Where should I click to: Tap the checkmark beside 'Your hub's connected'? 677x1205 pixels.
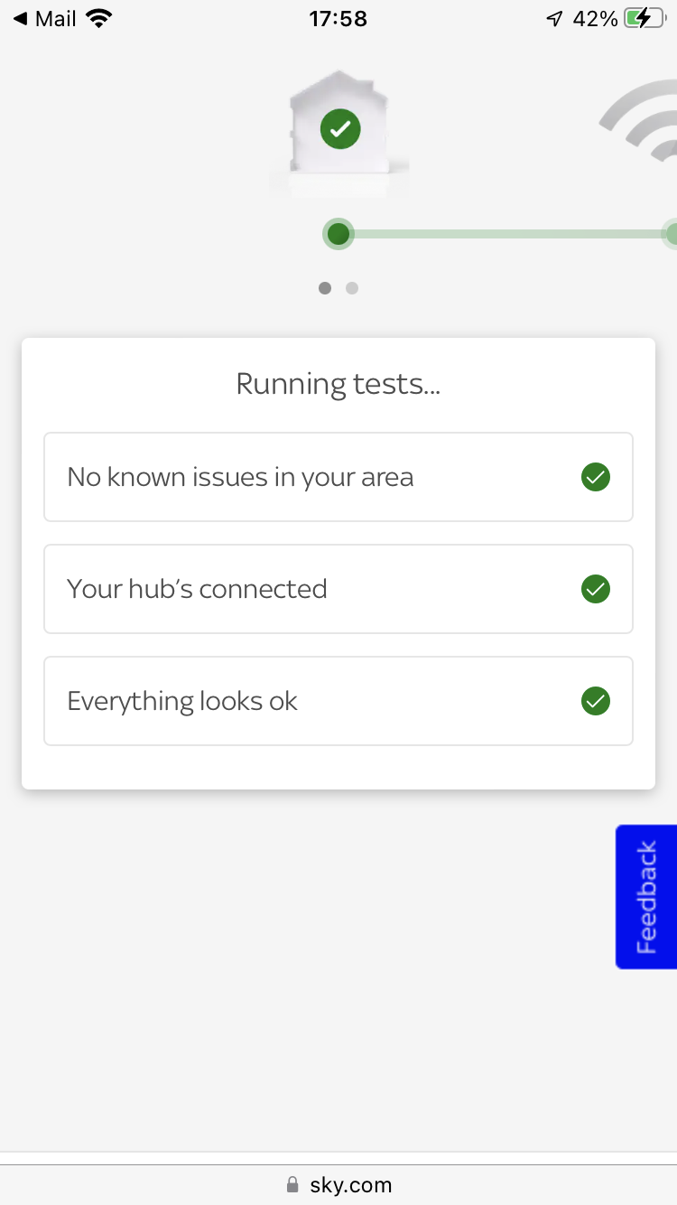596,589
